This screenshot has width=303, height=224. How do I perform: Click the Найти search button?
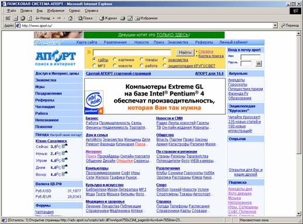click(185, 52)
